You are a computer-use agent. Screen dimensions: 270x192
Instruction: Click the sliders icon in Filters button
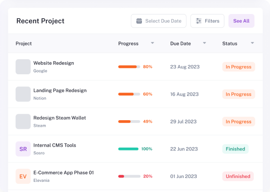tap(199, 21)
